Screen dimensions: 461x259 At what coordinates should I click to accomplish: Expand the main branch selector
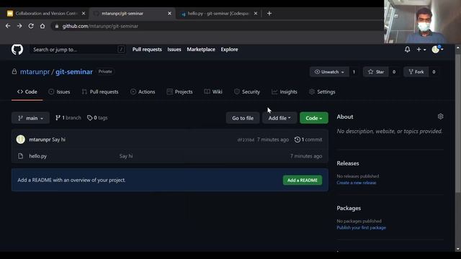pyautogui.click(x=30, y=118)
